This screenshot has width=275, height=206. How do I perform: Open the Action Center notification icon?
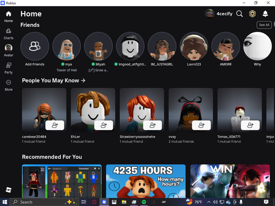266,202
